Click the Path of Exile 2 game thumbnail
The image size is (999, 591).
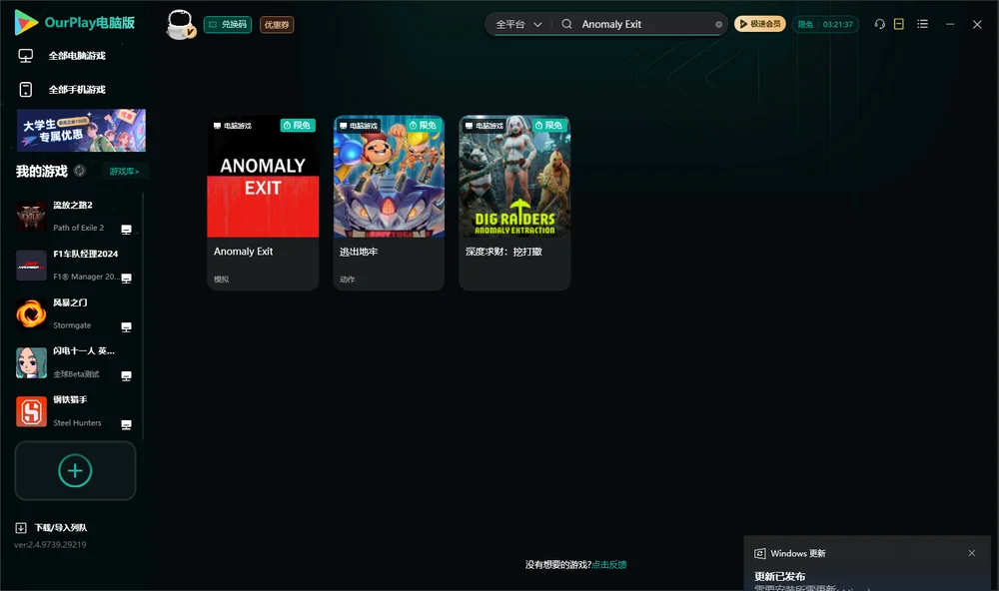point(31,217)
